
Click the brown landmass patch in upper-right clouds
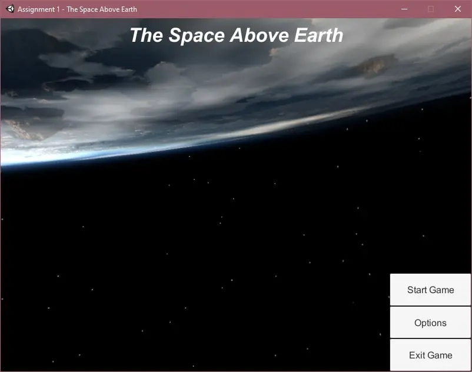coord(375,64)
